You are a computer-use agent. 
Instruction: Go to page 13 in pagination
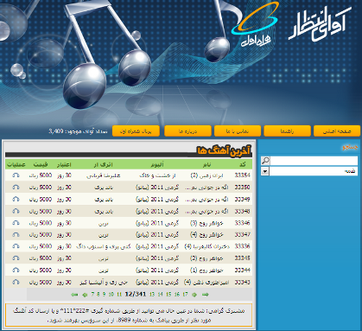click(152, 295)
